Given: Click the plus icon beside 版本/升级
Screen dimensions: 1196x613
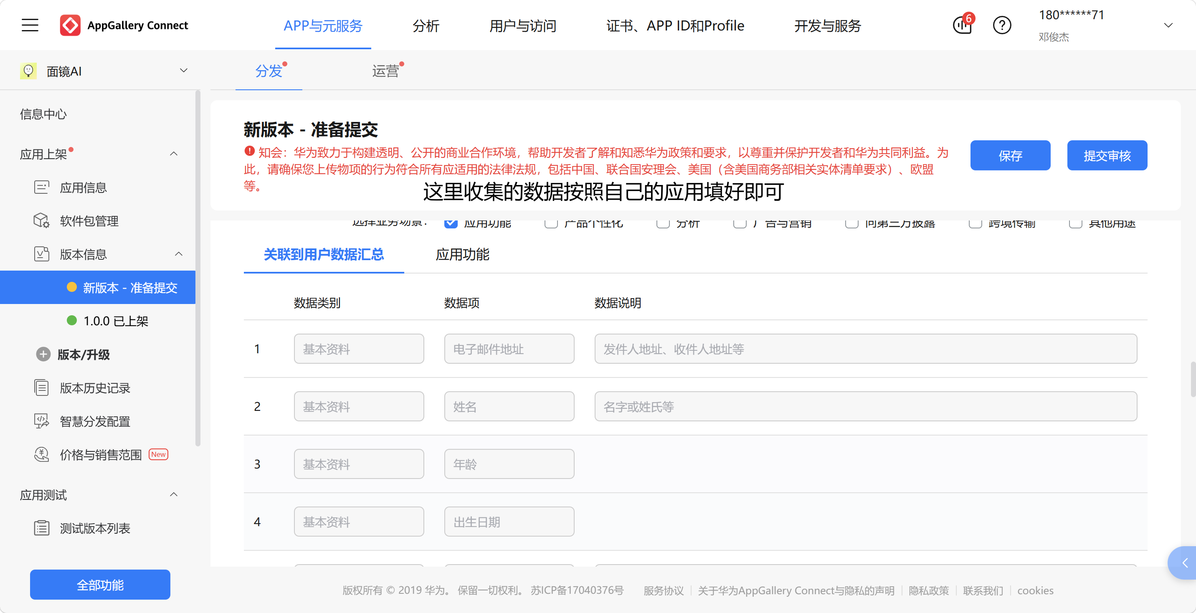Looking at the screenshot, I should coord(43,355).
